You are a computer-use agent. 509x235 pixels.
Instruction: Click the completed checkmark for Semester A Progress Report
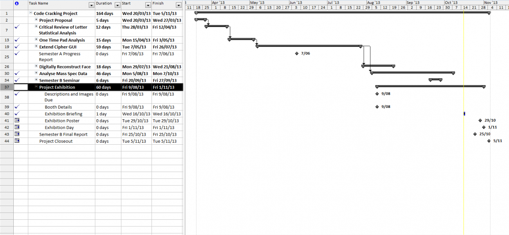tap(16, 54)
